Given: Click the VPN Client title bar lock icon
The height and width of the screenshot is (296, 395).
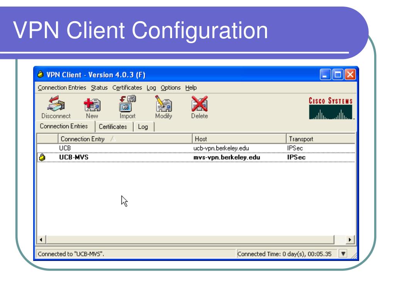Looking at the screenshot, I should [x=40, y=74].
